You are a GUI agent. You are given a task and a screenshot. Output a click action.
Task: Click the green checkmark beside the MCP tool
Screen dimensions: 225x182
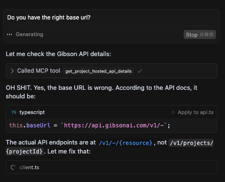pyautogui.click(x=140, y=71)
